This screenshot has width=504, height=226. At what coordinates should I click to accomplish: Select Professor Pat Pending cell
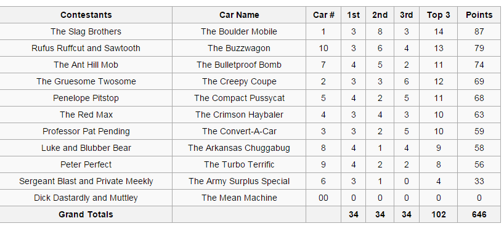pyautogui.click(x=86, y=131)
